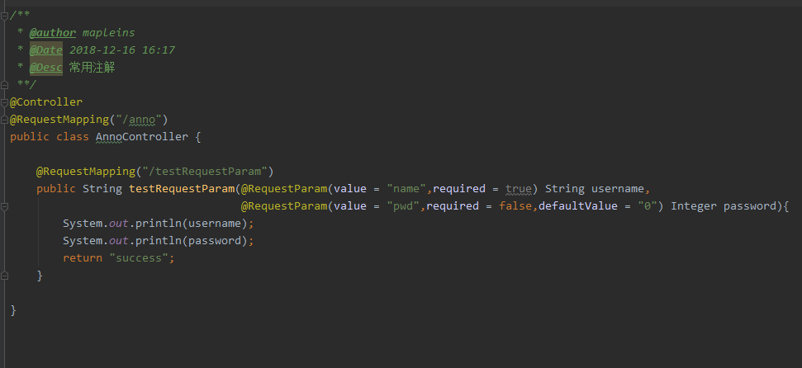
Task: Click the underlined true value of required
Action: point(519,189)
